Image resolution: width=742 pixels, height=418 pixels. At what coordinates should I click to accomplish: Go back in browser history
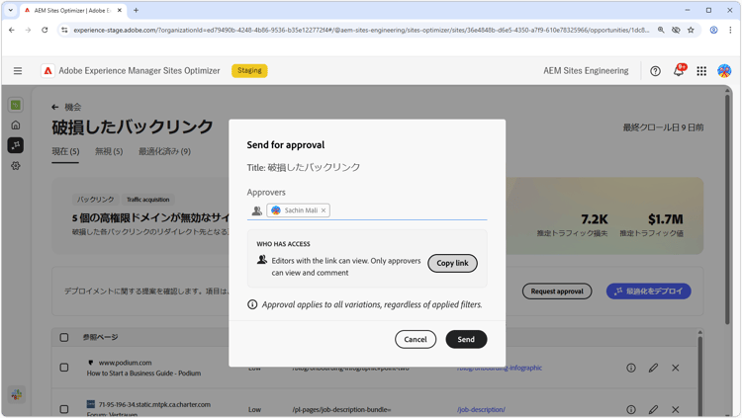pos(12,30)
